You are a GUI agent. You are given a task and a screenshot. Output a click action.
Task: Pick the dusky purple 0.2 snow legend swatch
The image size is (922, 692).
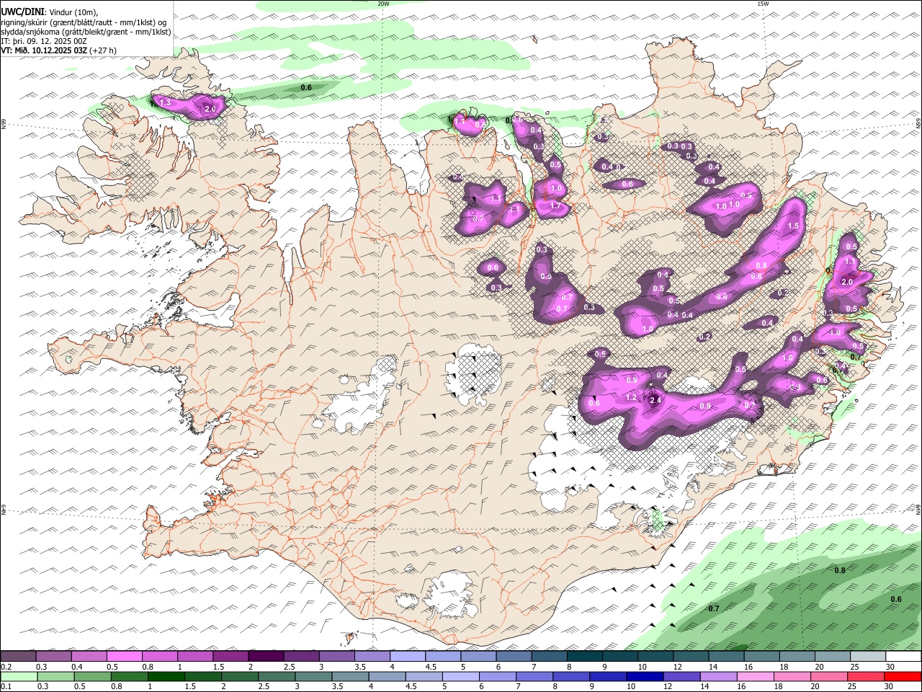click(x=19, y=657)
